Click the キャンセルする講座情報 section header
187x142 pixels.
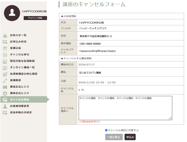76,58
